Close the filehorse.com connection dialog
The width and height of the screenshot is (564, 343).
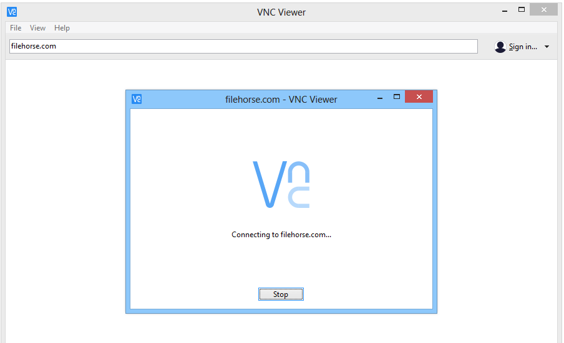pos(419,96)
